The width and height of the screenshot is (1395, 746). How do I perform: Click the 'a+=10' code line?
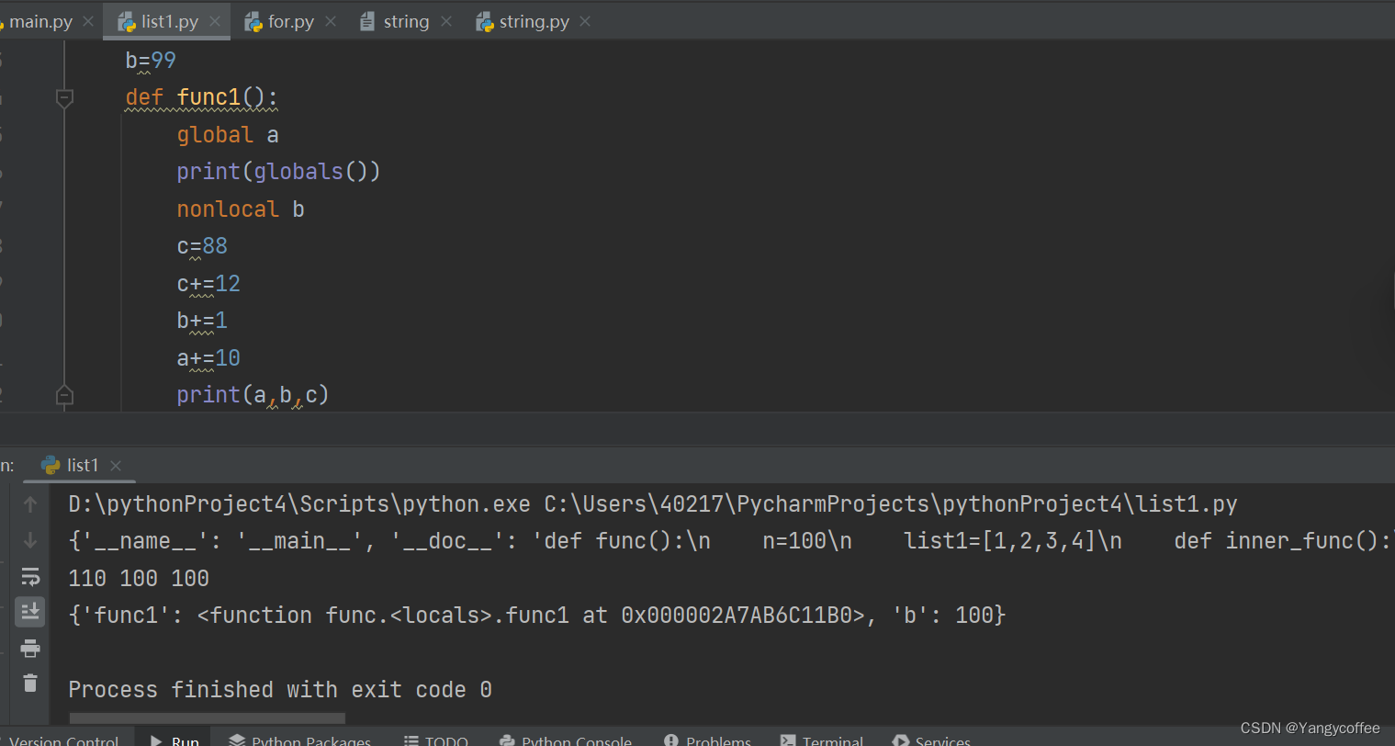coord(208,358)
